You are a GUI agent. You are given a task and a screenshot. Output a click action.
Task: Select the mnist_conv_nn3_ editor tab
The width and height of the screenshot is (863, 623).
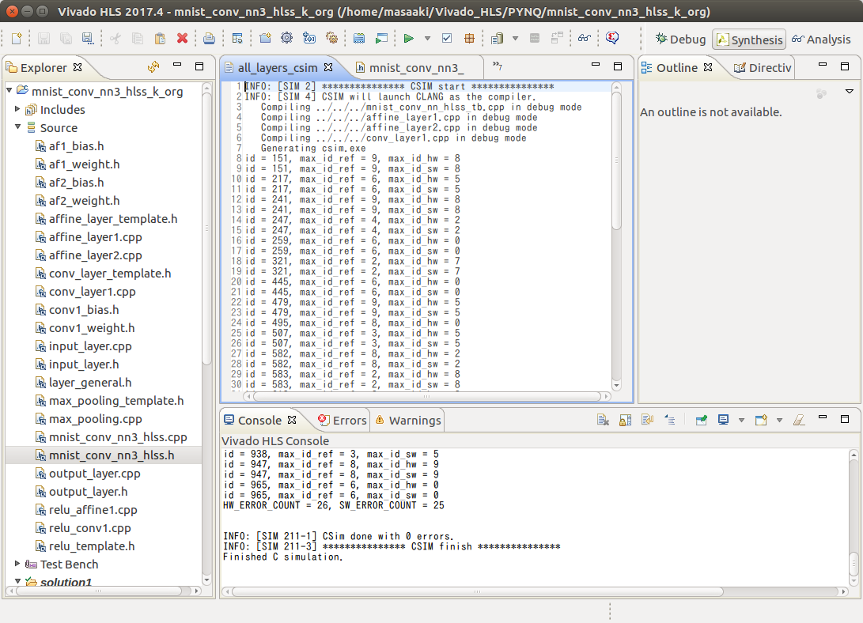tap(410, 68)
